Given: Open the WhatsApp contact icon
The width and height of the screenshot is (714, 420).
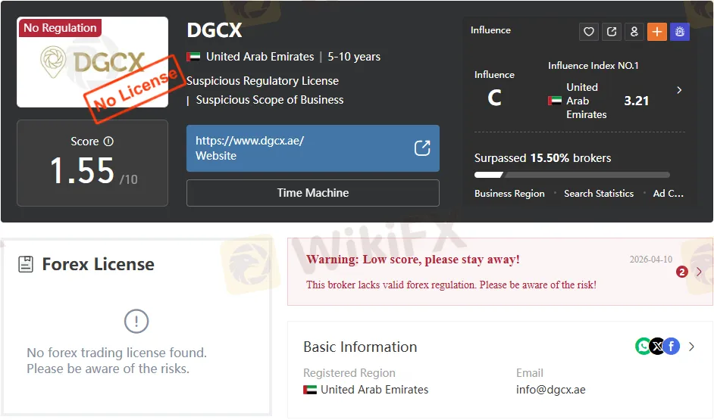Looking at the screenshot, I should click(644, 347).
